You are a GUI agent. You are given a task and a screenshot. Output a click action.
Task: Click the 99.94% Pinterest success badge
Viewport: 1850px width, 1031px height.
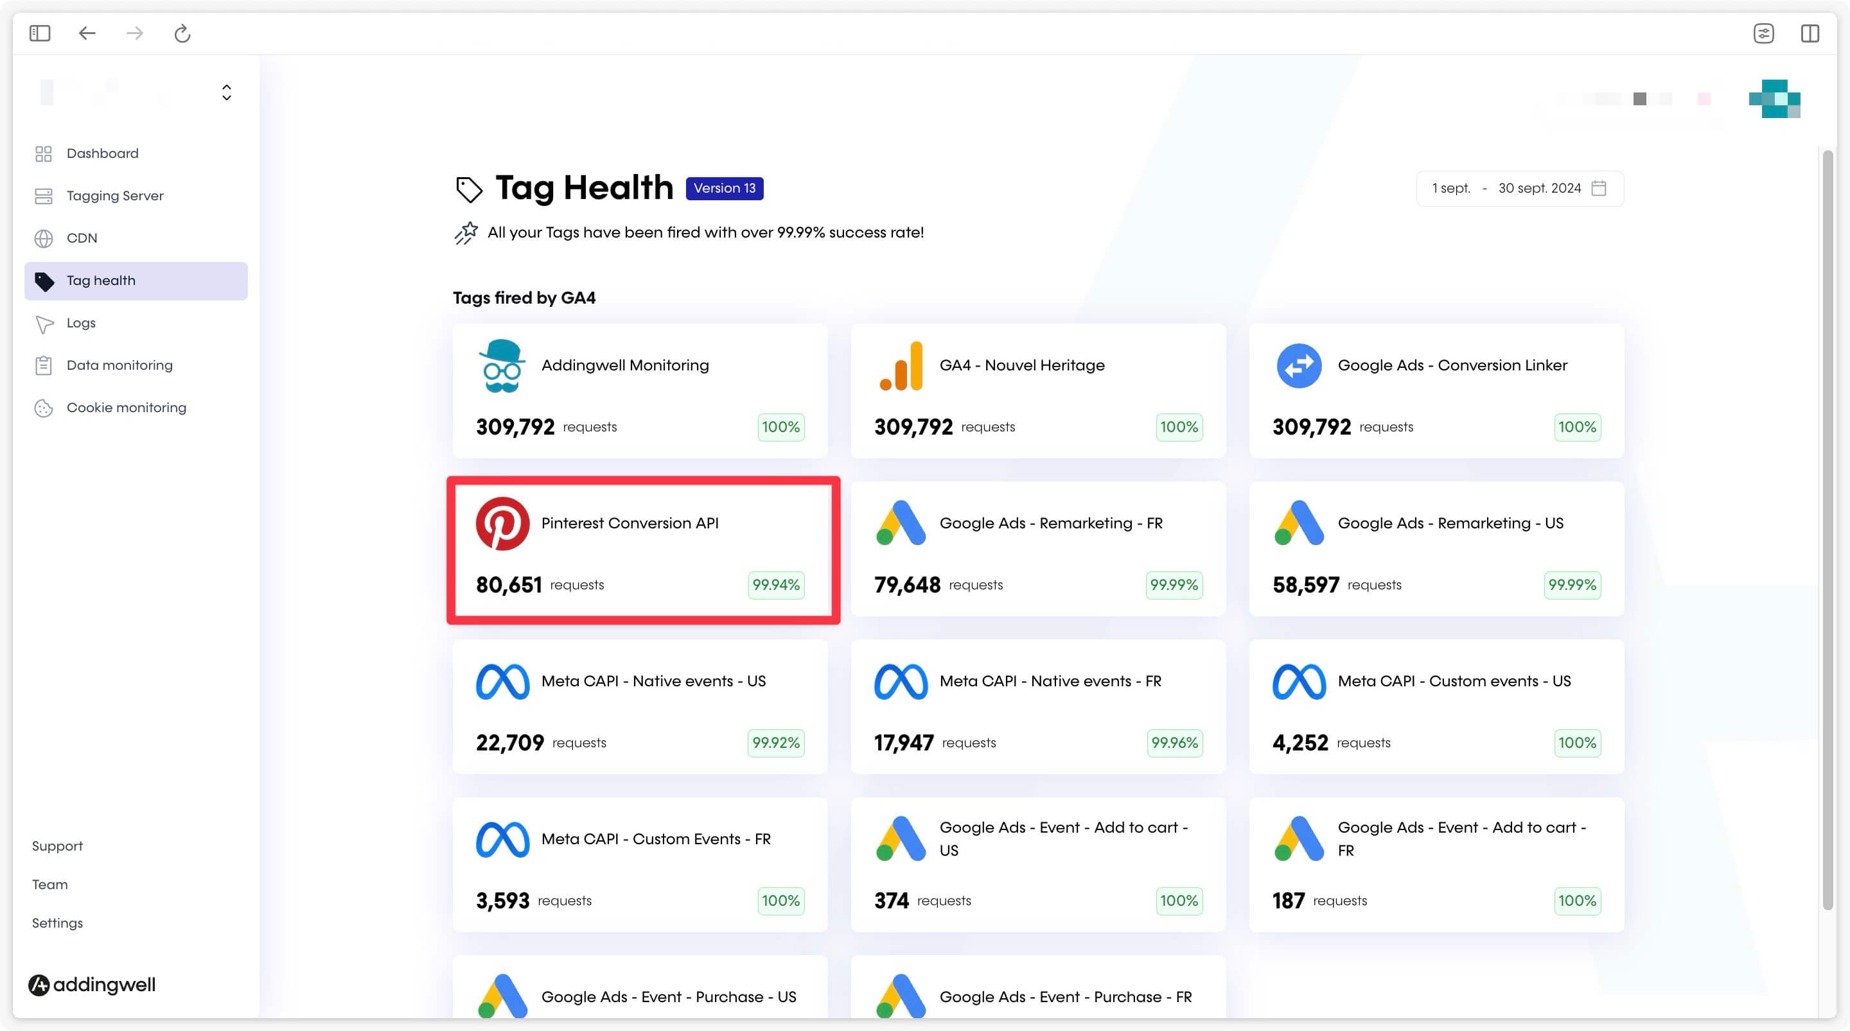tap(775, 585)
